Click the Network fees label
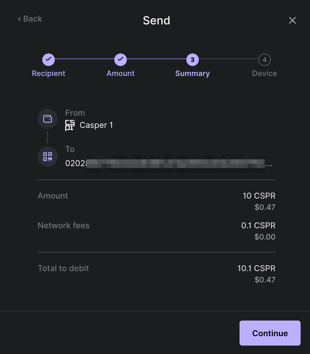This screenshot has width=310, height=354. coord(64,225)
